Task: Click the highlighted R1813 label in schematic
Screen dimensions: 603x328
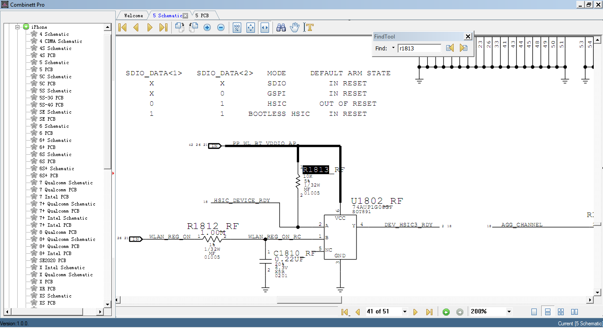Action: pyautogui.click(x=316, y=170)
